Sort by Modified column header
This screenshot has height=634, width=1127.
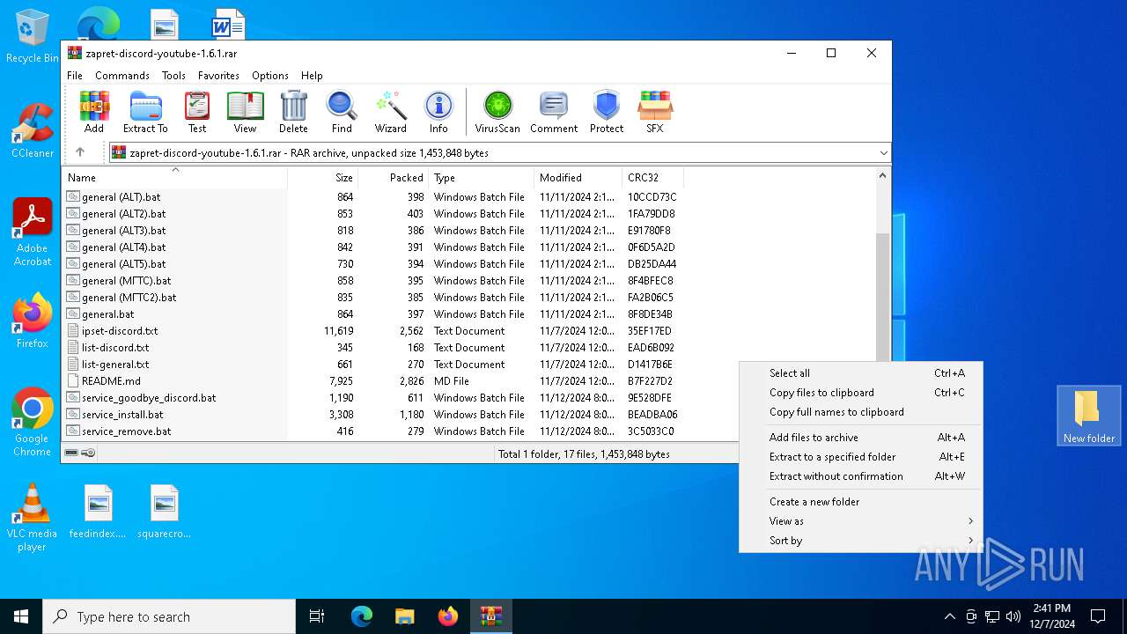point(578,177)
